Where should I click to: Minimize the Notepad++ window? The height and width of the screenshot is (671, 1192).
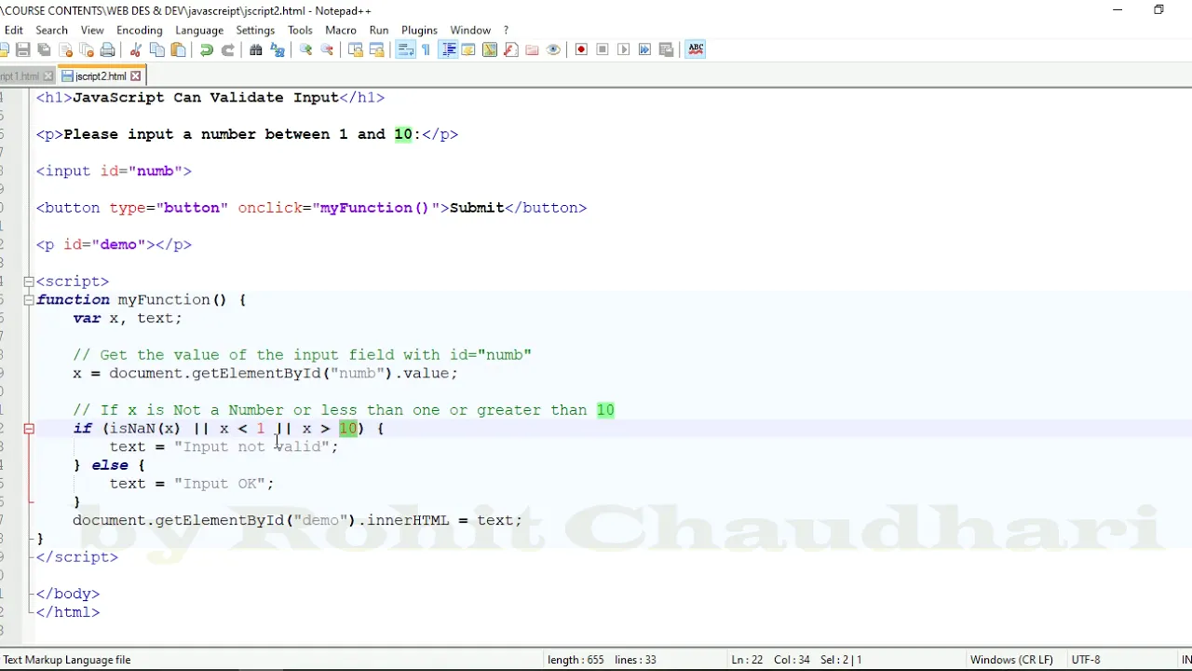(x=1117, y=10)
